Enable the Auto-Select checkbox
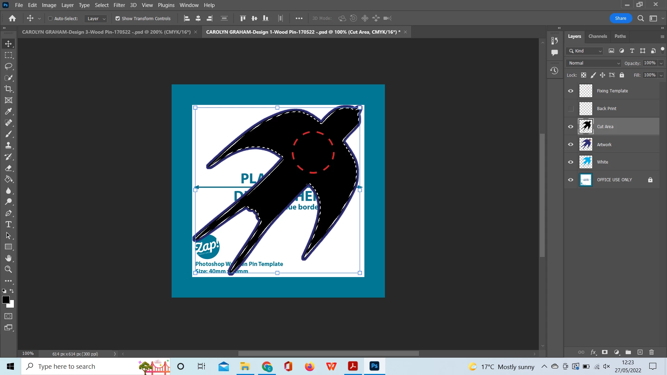 pyautogui.click(x=50, y=18)
